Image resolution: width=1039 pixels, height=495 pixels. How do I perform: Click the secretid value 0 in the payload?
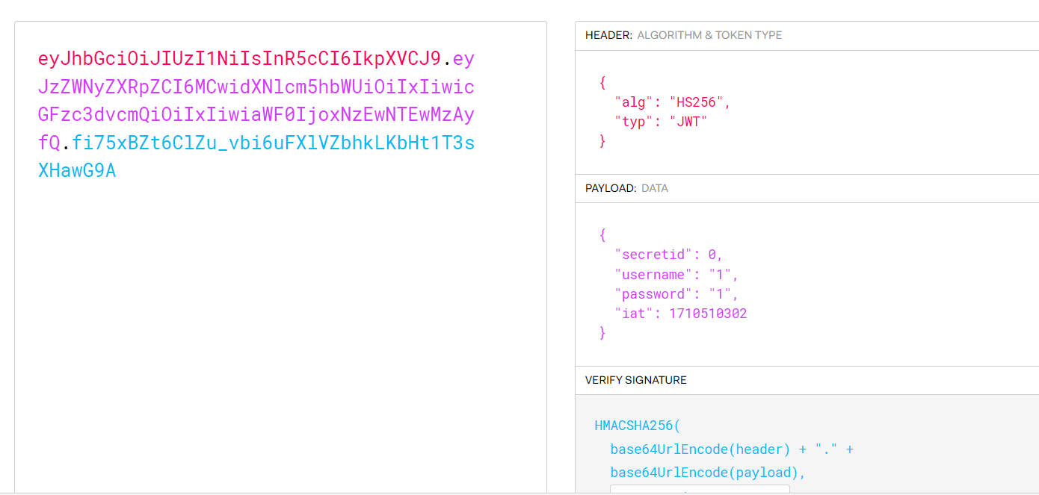pos(712,255)
